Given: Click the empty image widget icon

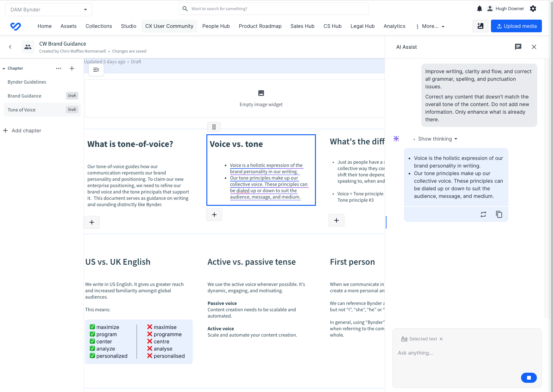Looking at the screenshot, I should [261, 93].
